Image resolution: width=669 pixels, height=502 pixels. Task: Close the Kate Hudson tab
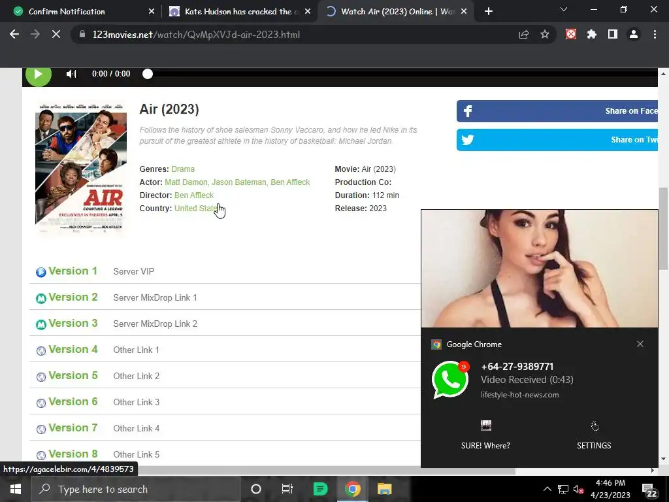[x=308, y=12]
